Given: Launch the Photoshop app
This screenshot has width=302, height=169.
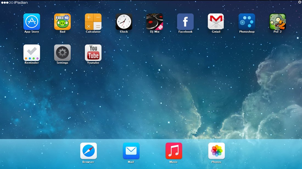Looking at the screenshot, I should pyautogui.click(x=247, y=21).
